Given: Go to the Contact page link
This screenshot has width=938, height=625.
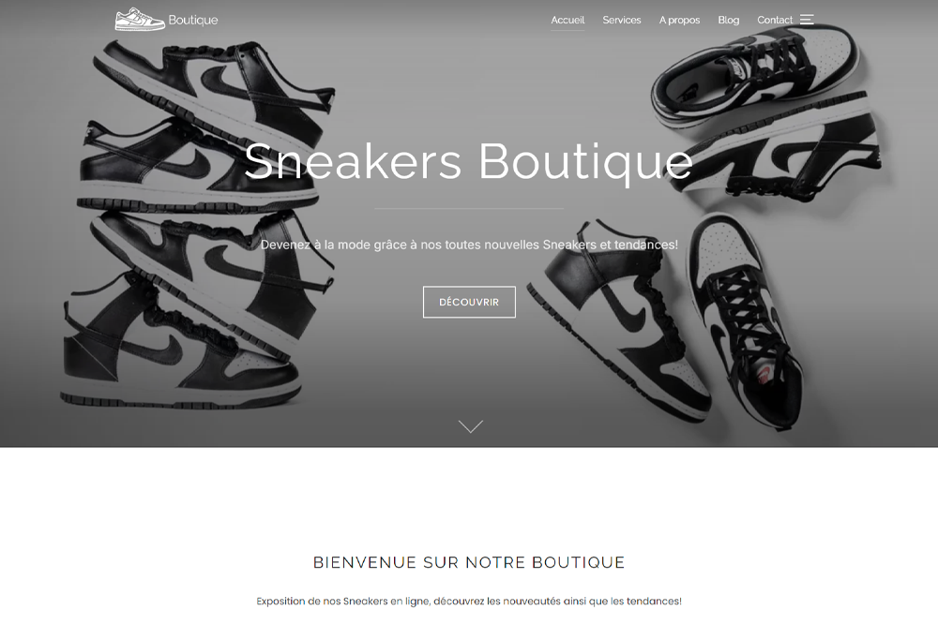Looking at the screenshot, I should coord(775,20).
